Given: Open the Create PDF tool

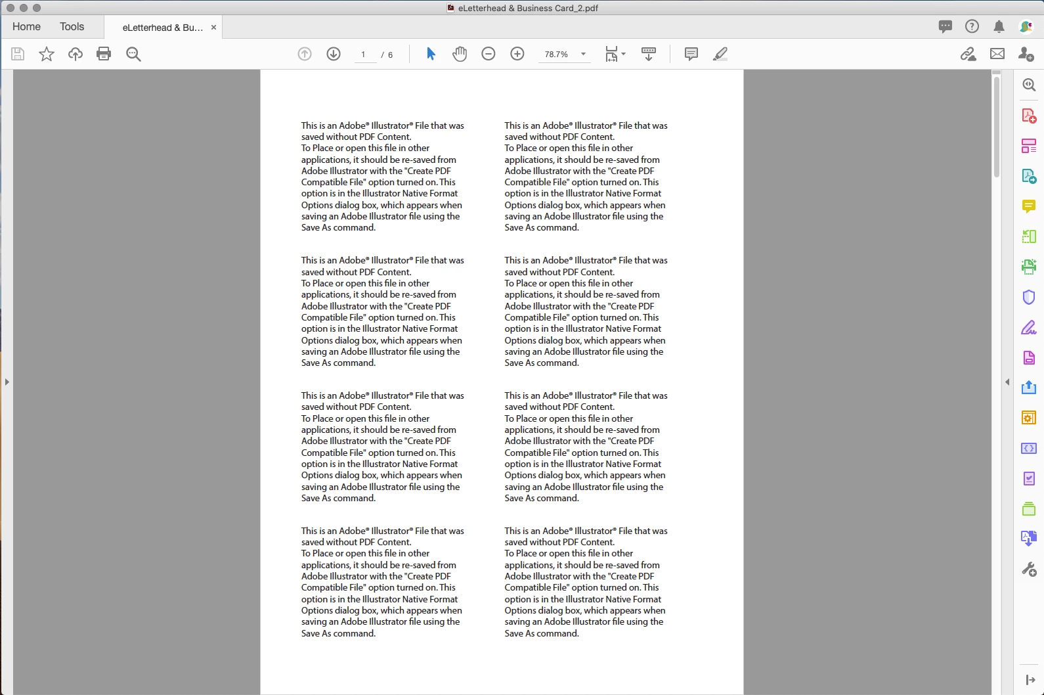Looking at the screenshot, I should click(1029, 116).
